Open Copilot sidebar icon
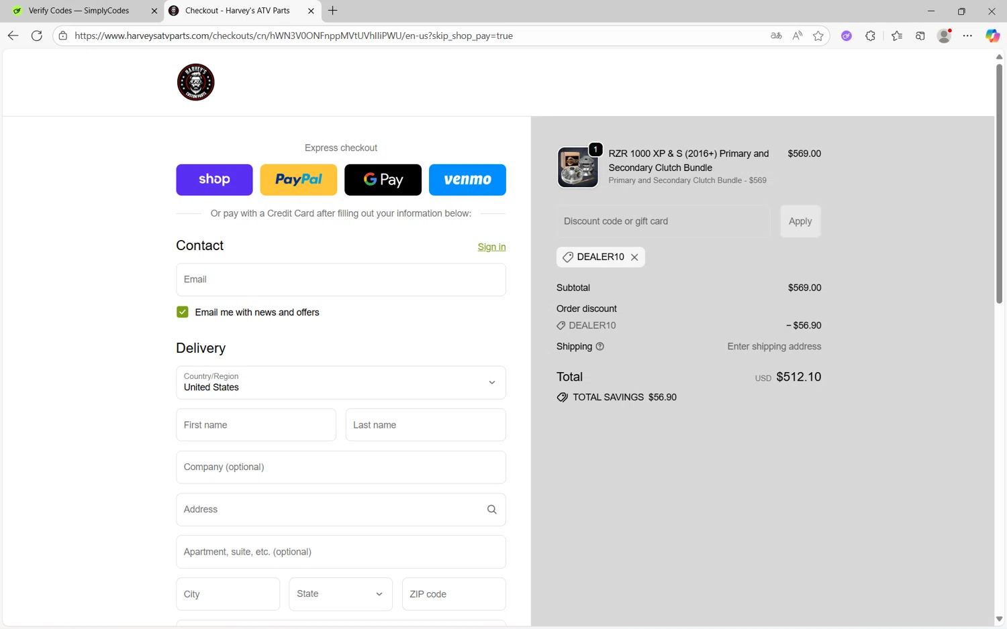1007x629 pixels. click(992, 36)
